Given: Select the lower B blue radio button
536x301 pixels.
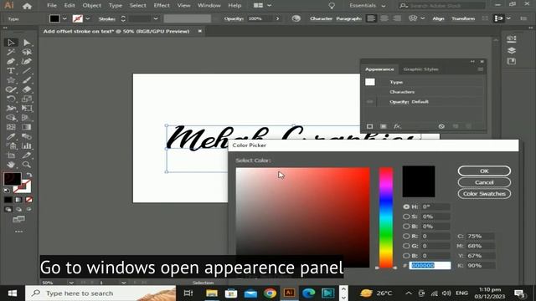Looking at the screenshot, I should pos(406,256).
